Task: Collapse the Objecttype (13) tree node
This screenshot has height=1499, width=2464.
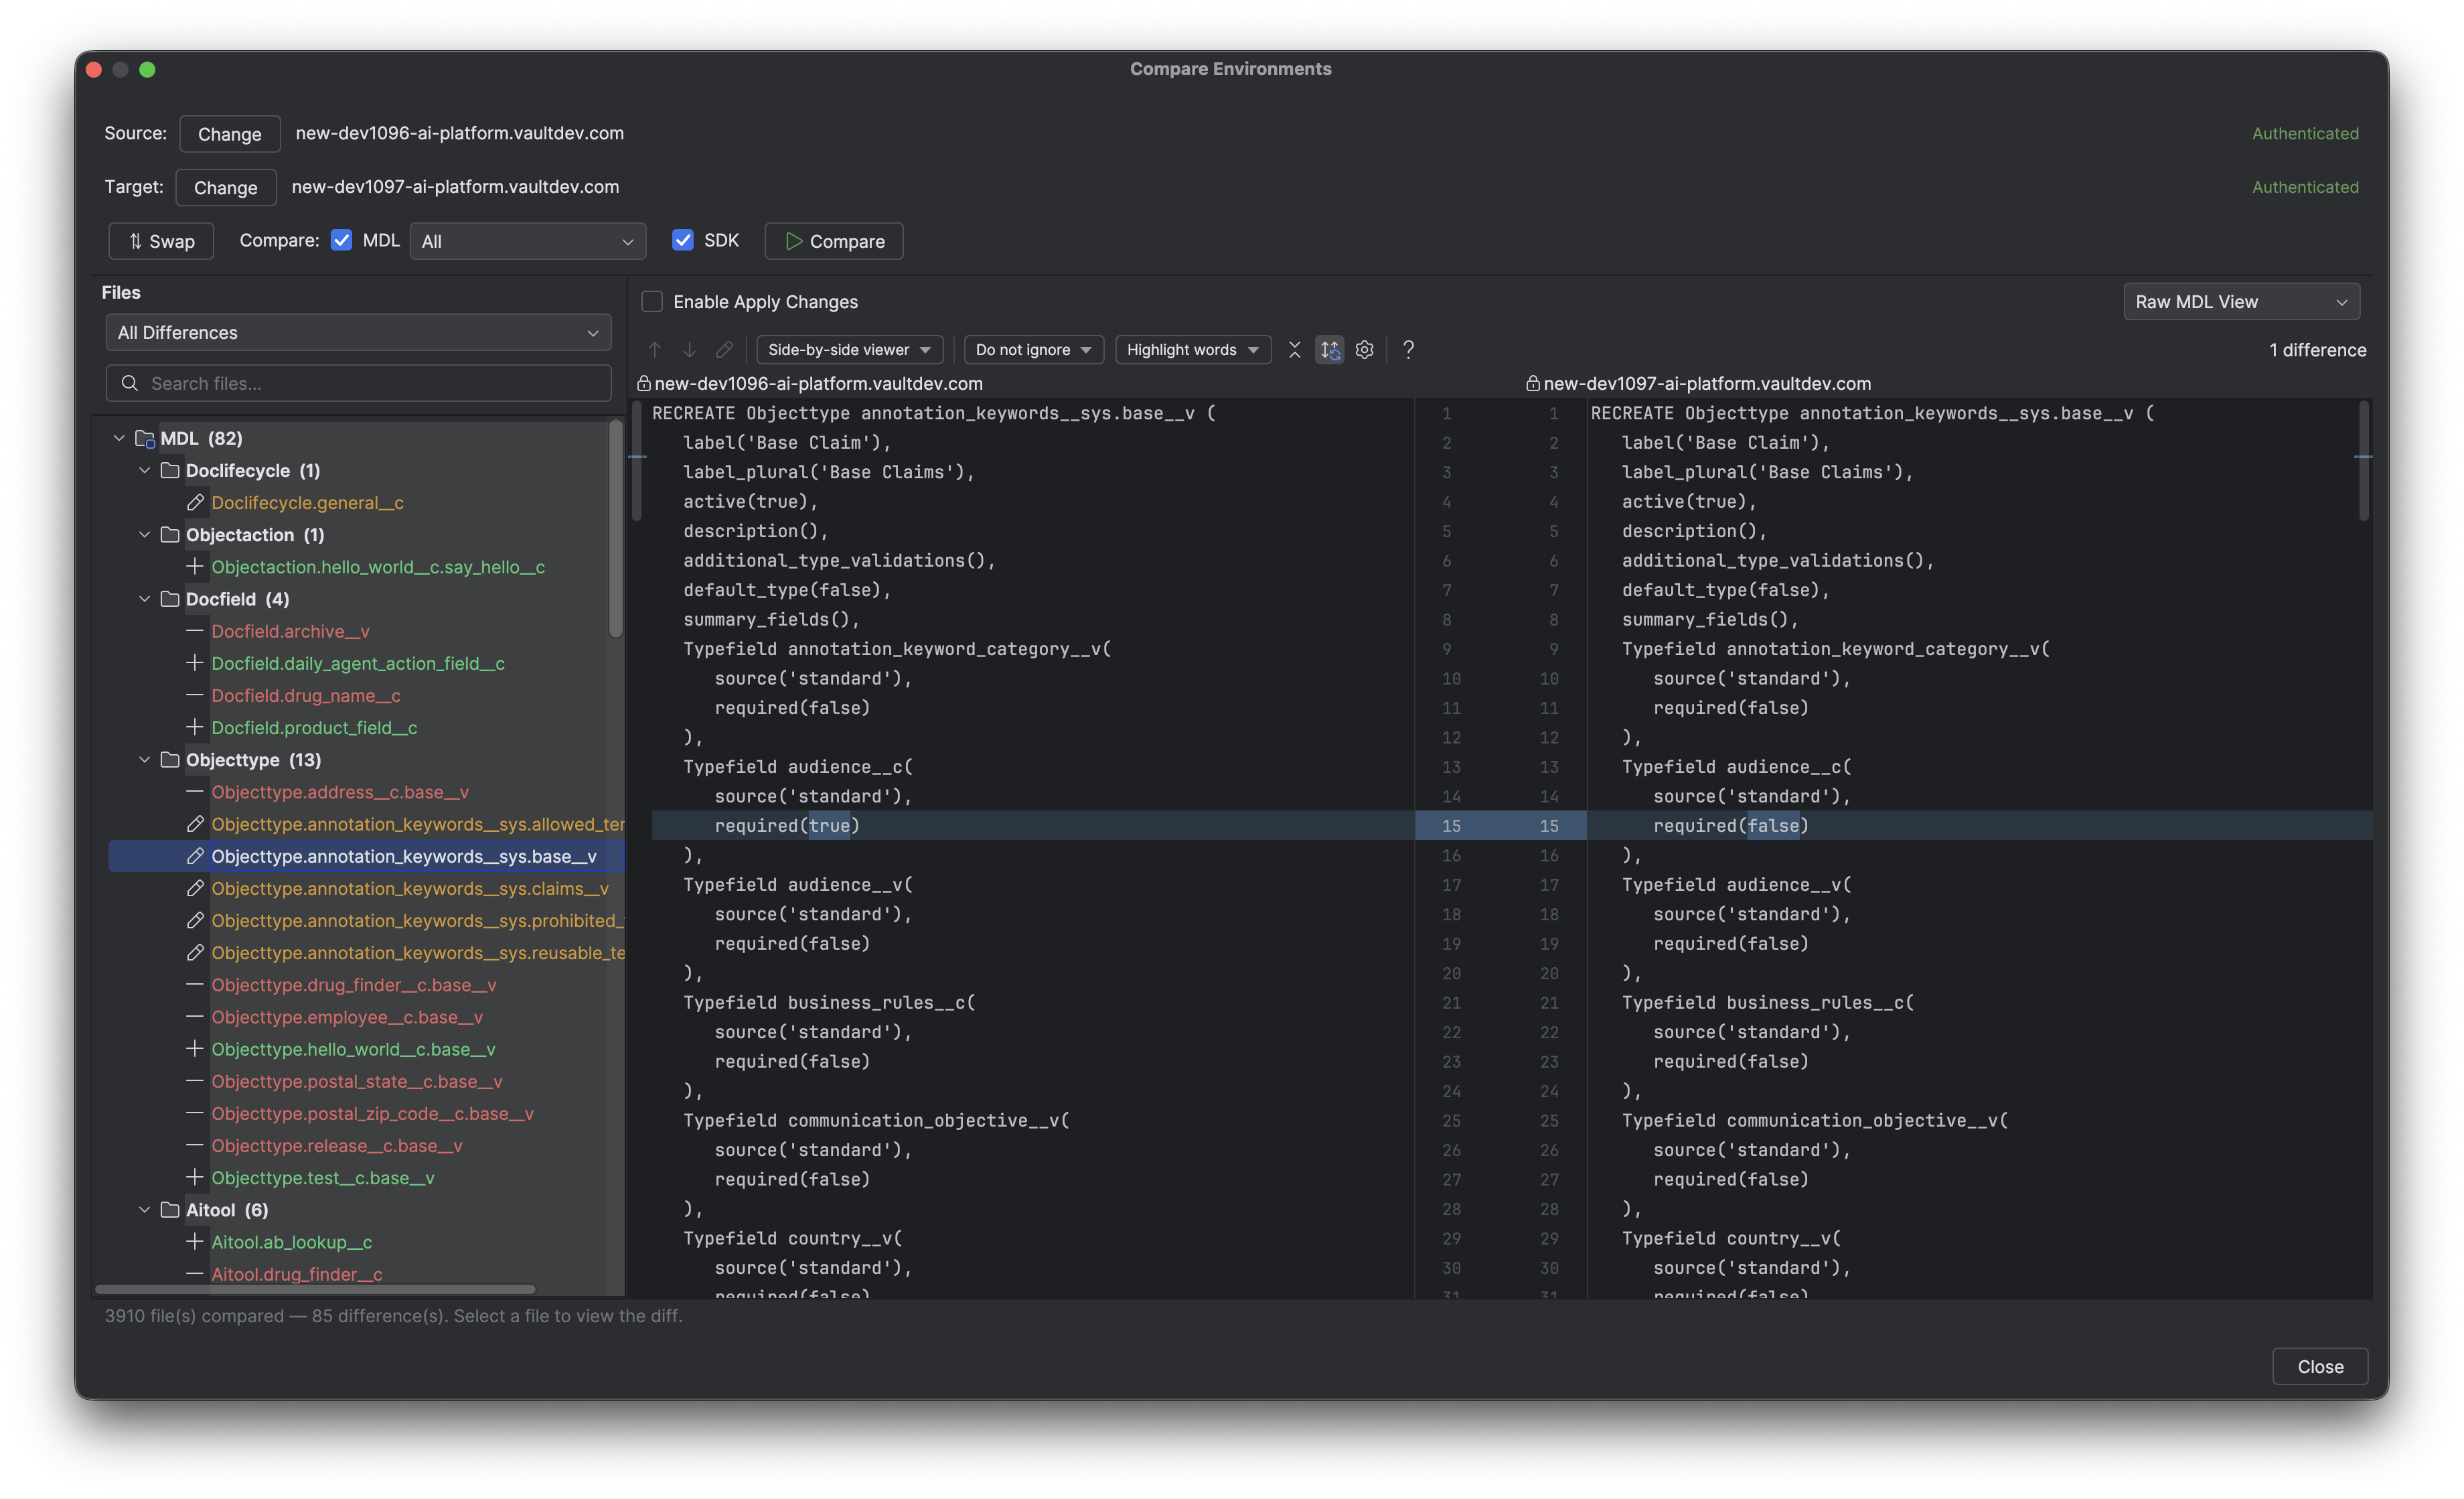Action: [144, 760]
